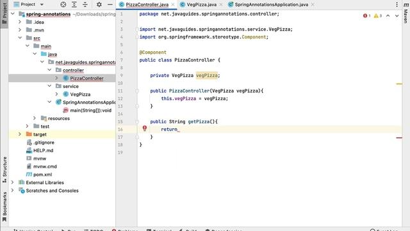410x231 pixels.
Task: Click the highlighted vegPizza field name
Action: point(206,76)
